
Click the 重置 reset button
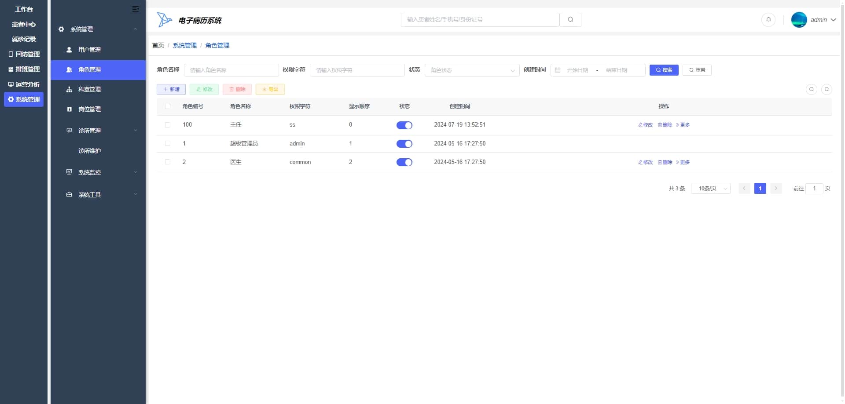pos(697,70)
